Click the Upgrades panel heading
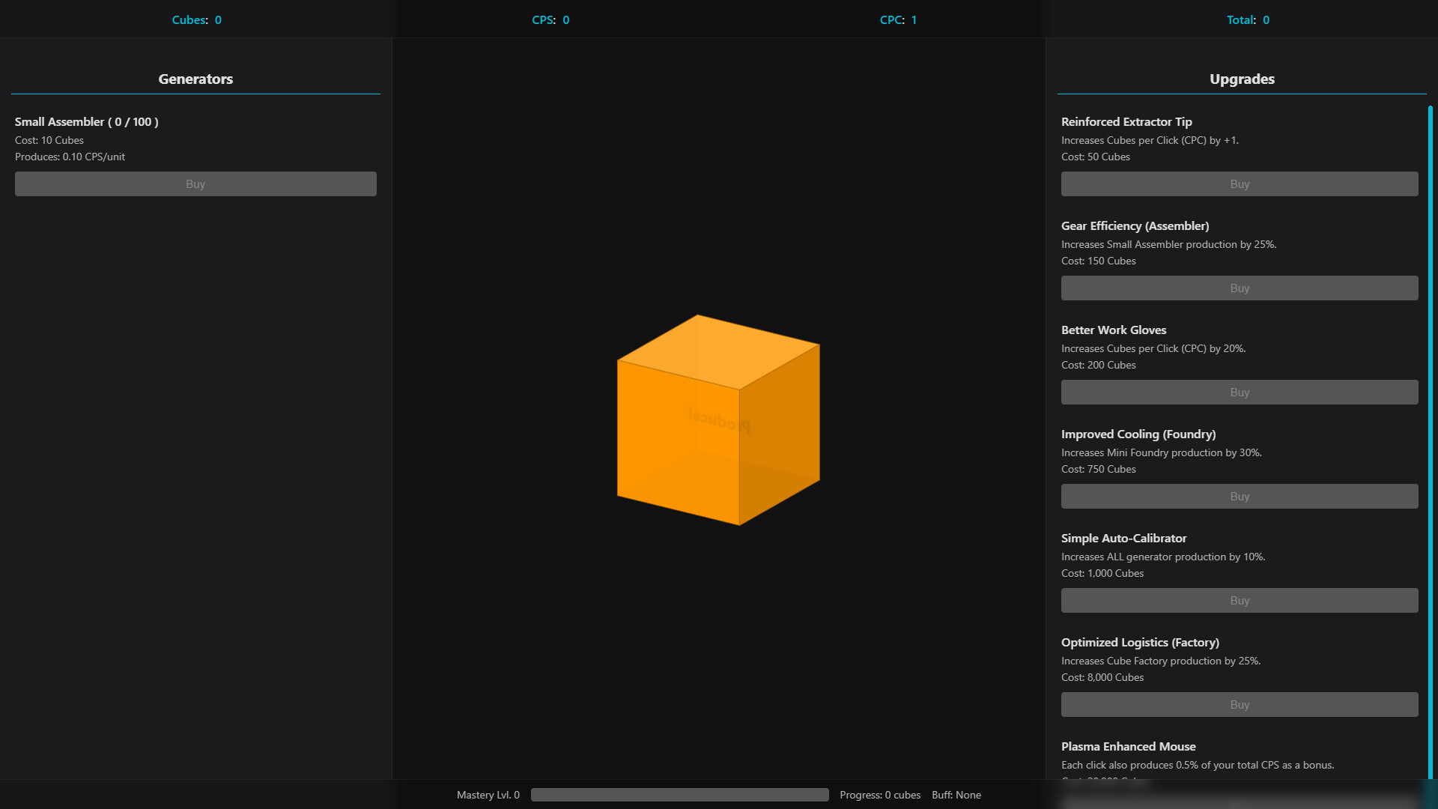Viewport: 1438px width, 809px height. (x=1241, y=79)
